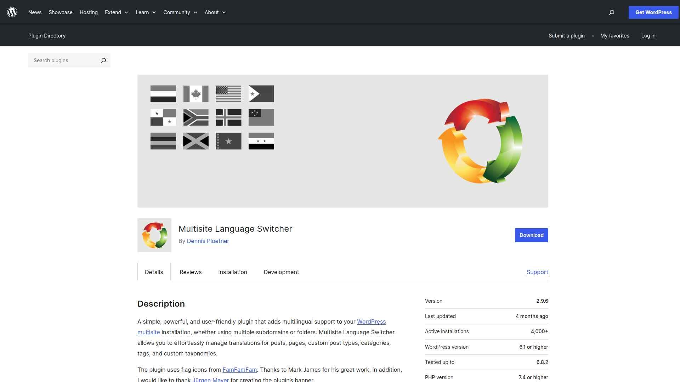
Task: Click the United States flag in banner
Action: coord(228,94)
